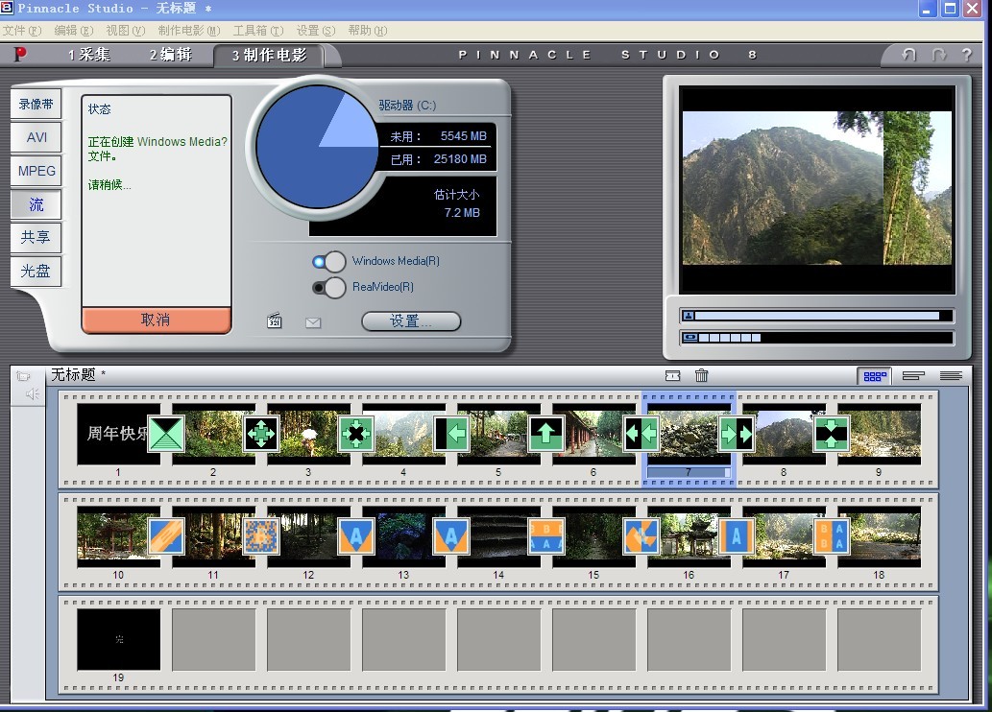Viewport: 992px width, 712px height.
Task: Switch to storyboard view icon
Action: [875, 376]
